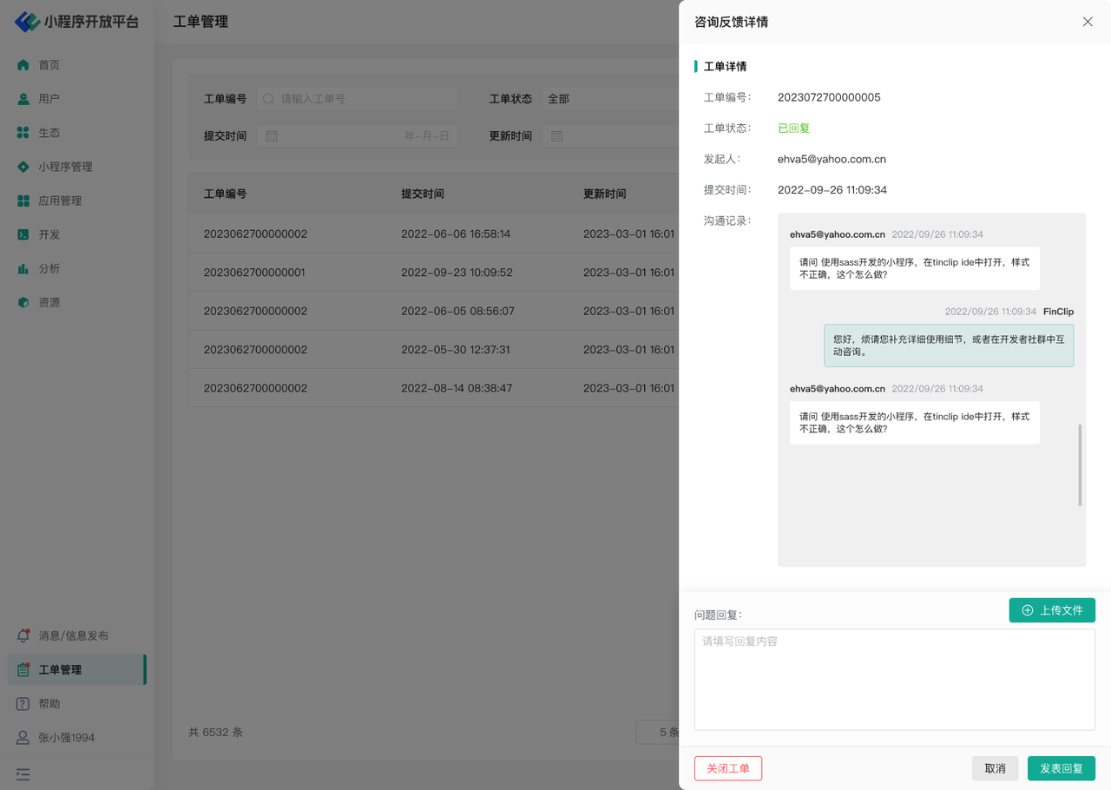Collapse the sidebar with bottom menu icon

click(23, 774)
